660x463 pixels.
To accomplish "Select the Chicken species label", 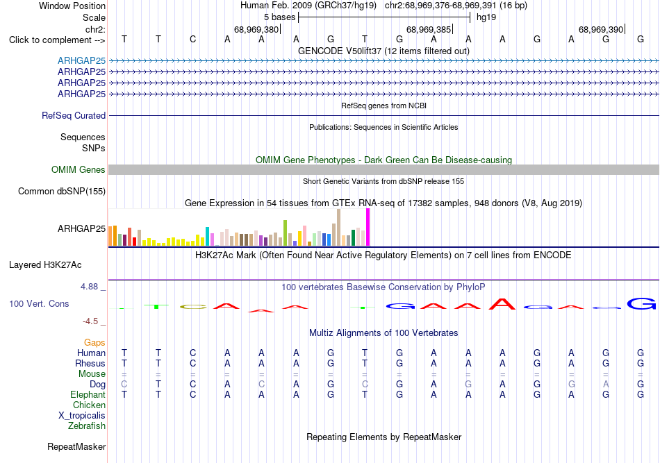I will coord(89,405).
